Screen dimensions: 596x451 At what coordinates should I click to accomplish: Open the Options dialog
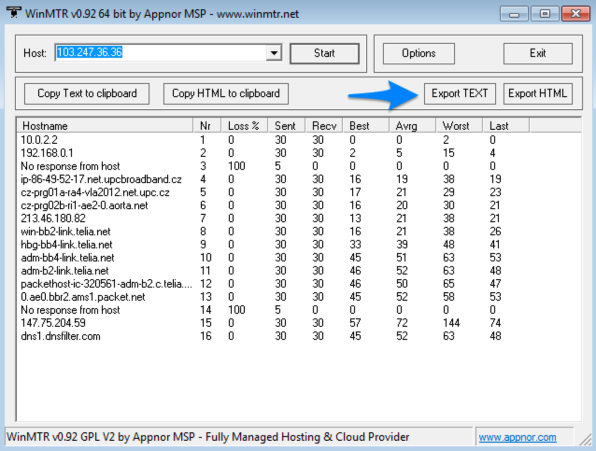(418, 53)
